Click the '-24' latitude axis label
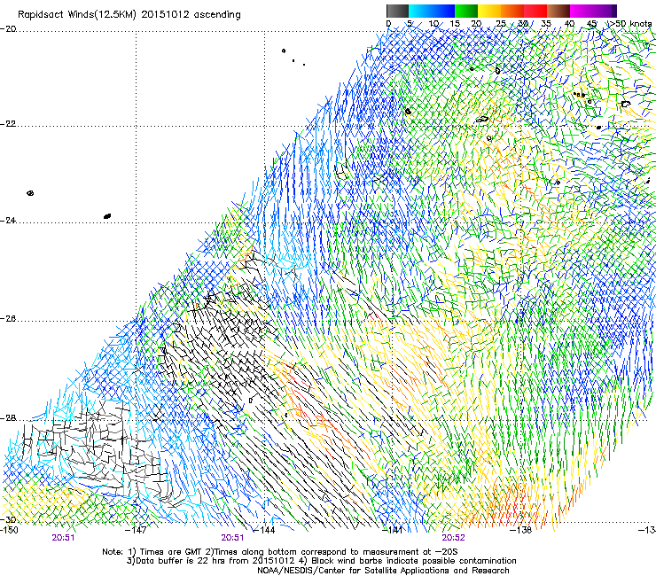Image resolution: width=656 pixels, height=576 pixels. coord(8,220)
